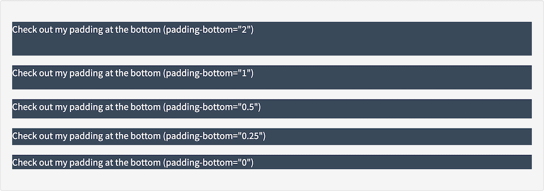
Task: Click the value "0.25" in the fourth line
Action: click(x=250, y=136)
